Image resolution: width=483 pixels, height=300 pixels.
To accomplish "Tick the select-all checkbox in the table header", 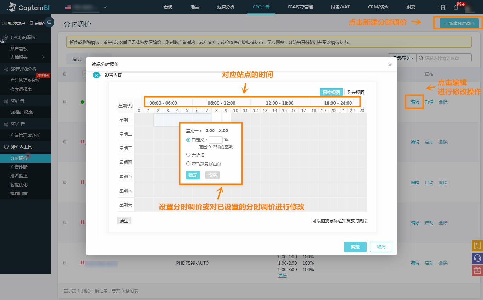I will click(x=65, y=74).
